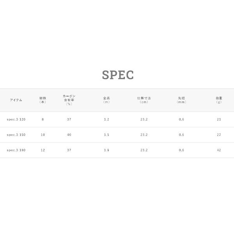Screen dimensions: 234x234
Task: Click the 全長(m) column header
Action: coord(106,100)
